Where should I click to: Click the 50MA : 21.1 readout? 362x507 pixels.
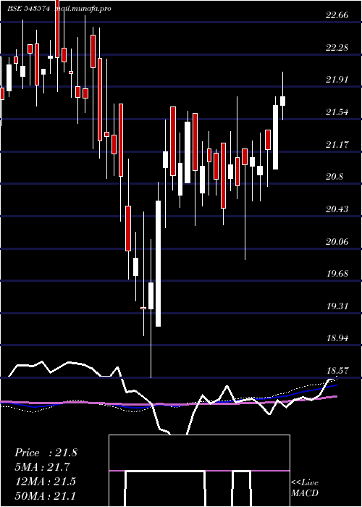[x=45, y=495]
